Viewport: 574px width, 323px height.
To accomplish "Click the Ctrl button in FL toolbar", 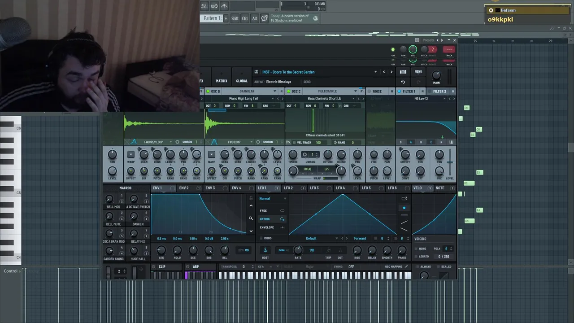I will pyautogui.click(x=245, y=18).
